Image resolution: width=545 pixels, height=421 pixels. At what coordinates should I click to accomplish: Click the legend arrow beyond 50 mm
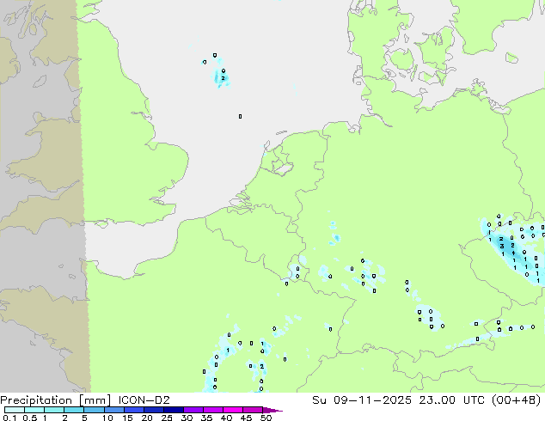pos(272,410)
